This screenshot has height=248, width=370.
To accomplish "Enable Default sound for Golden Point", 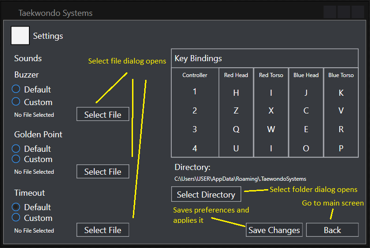I will tap(16, 149).
